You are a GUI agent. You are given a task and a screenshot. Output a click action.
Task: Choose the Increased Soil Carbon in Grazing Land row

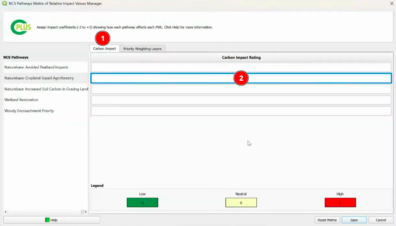tap(46, 89)
